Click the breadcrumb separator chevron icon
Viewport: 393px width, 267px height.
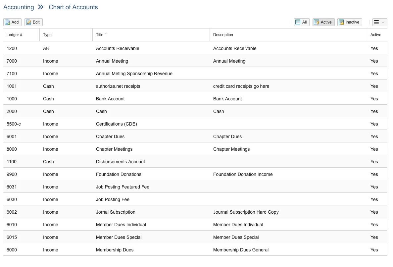[x=40, y=7]
